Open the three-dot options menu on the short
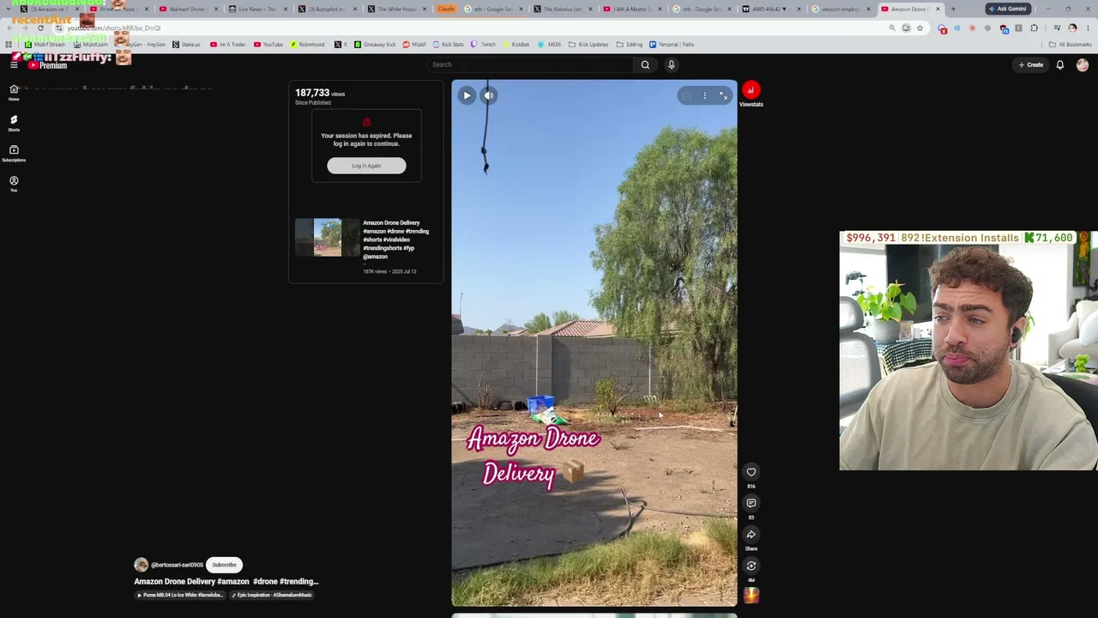This screenshot has width=1098, height=618. pos(705,95)
